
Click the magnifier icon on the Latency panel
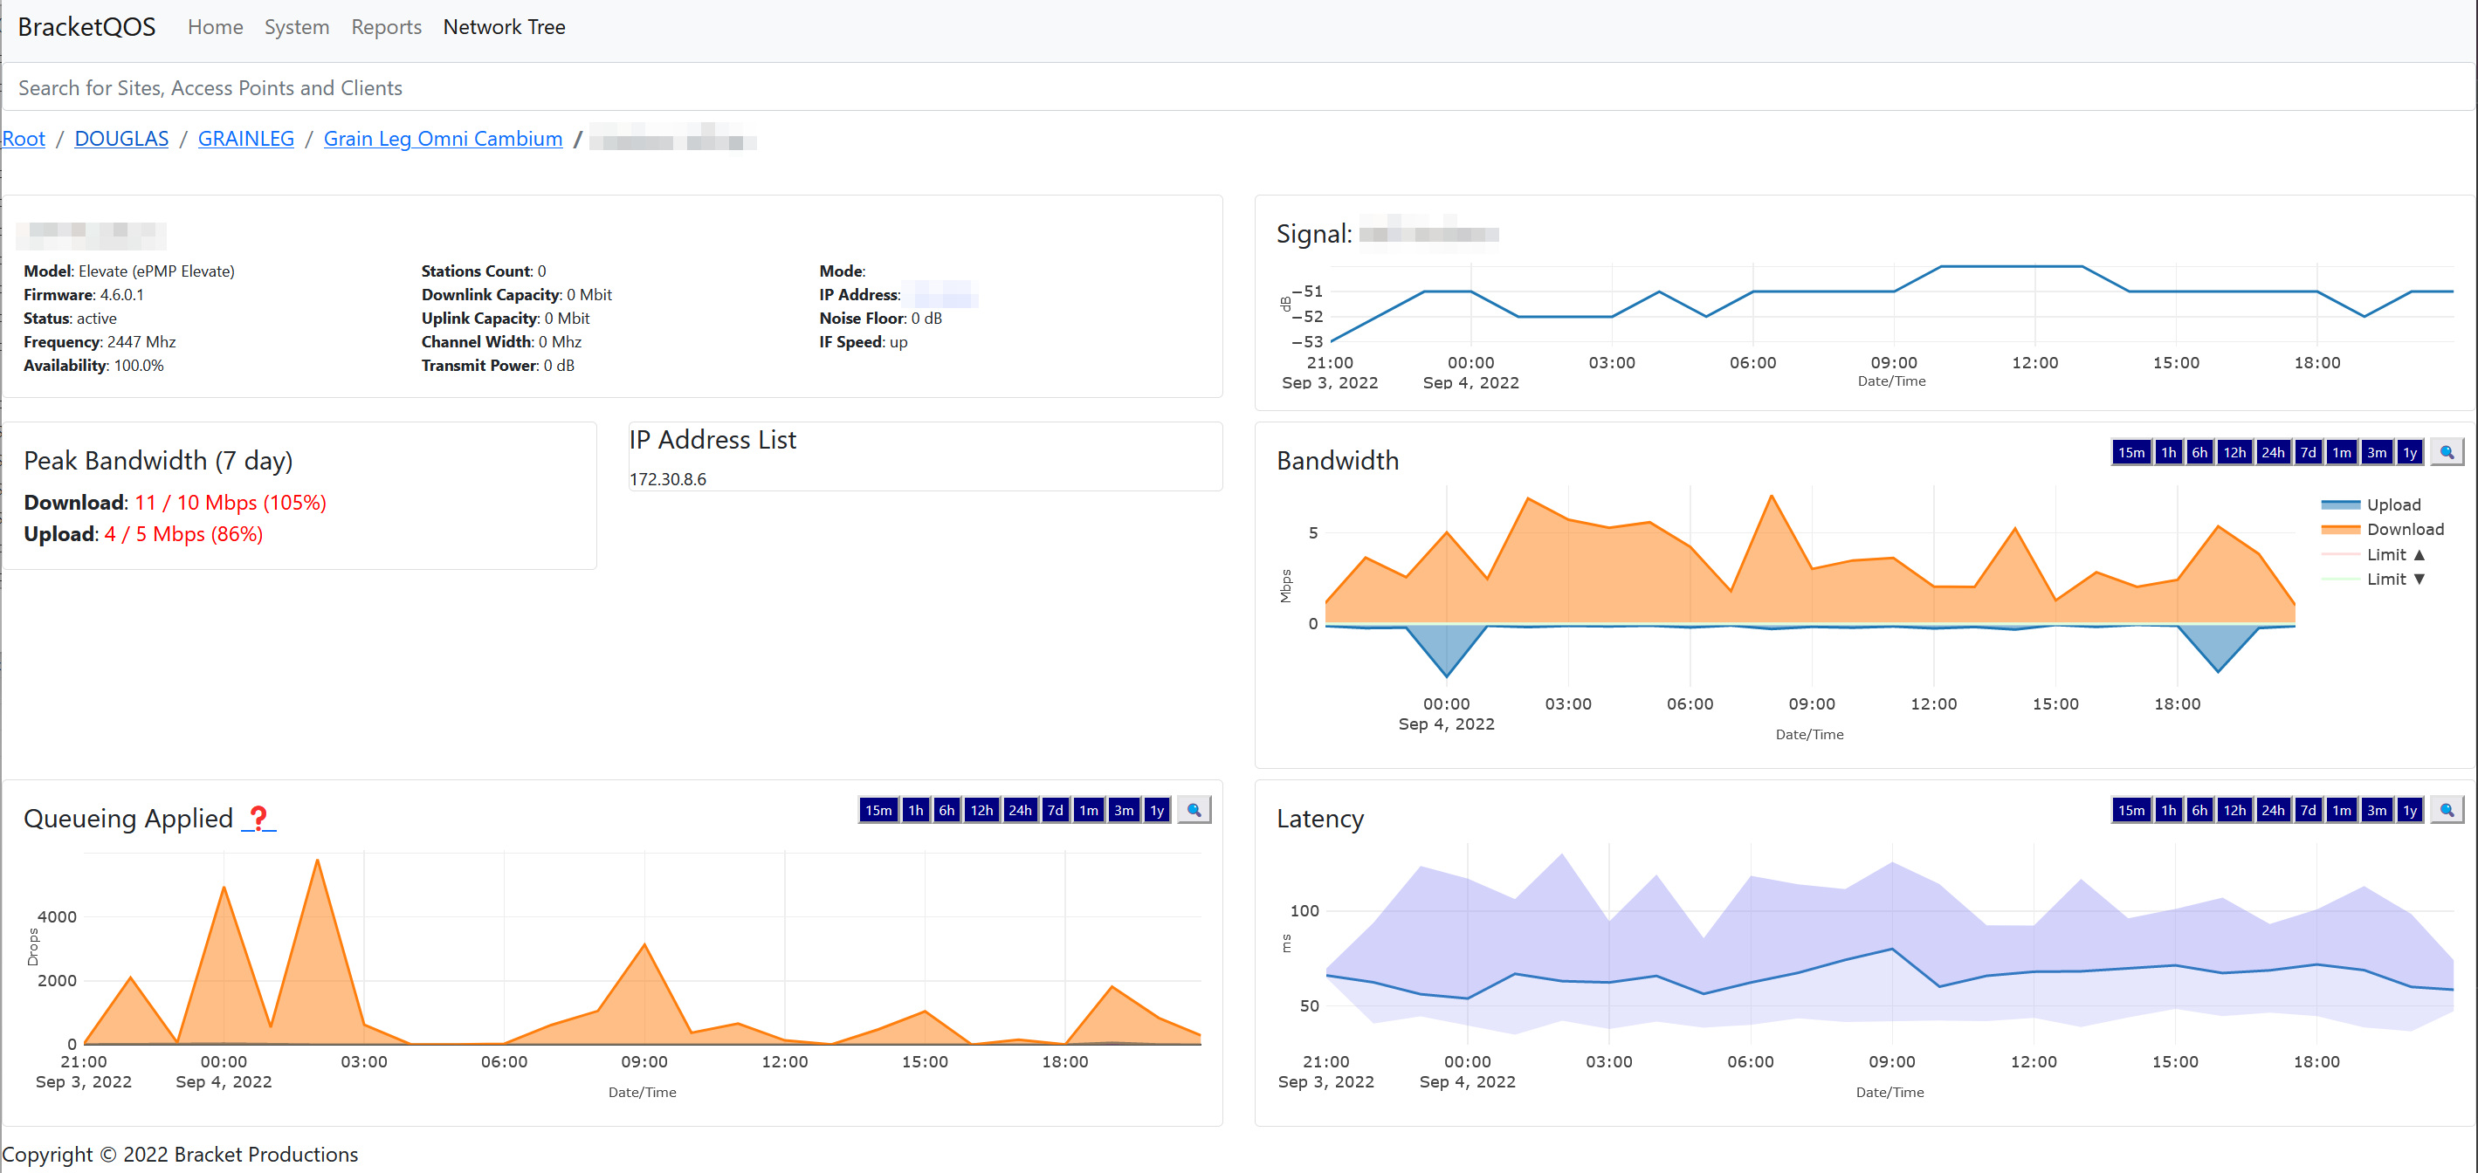pos(2447,810)
